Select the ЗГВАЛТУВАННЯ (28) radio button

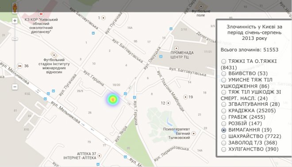click(224, 104)
